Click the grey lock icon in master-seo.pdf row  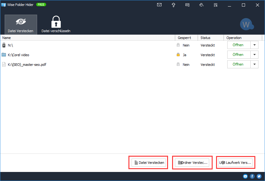(178, 64)
